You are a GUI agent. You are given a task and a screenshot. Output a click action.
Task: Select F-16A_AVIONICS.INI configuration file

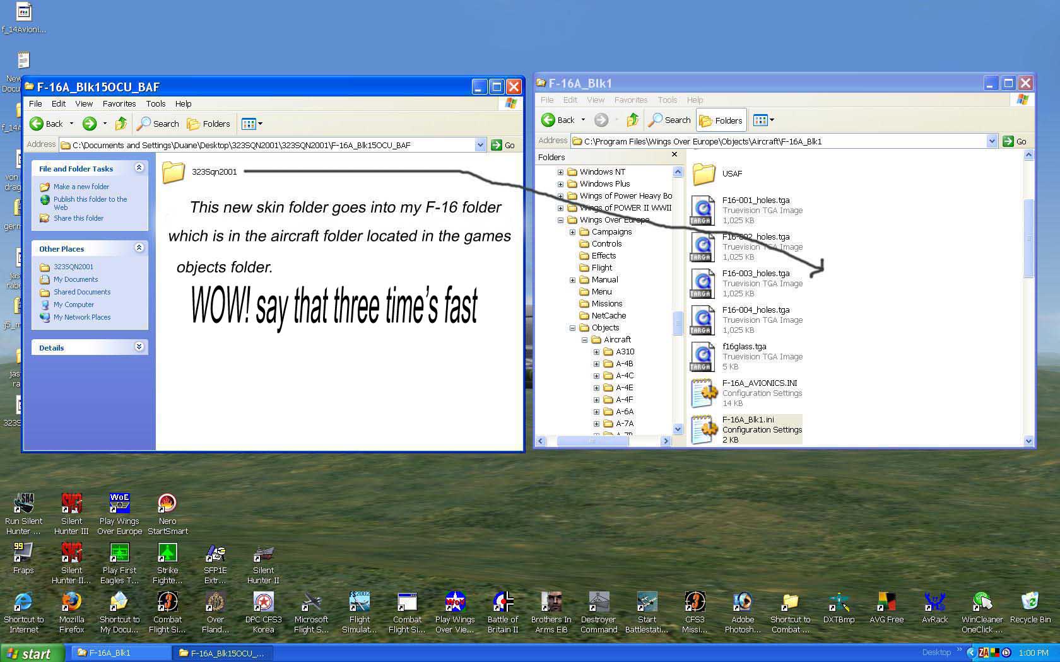(746, 393)
